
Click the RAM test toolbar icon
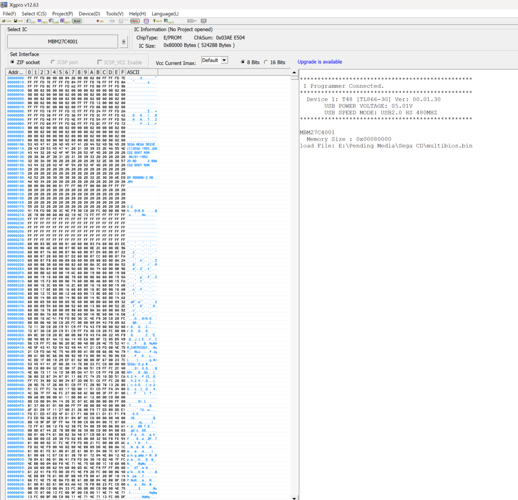112,21
